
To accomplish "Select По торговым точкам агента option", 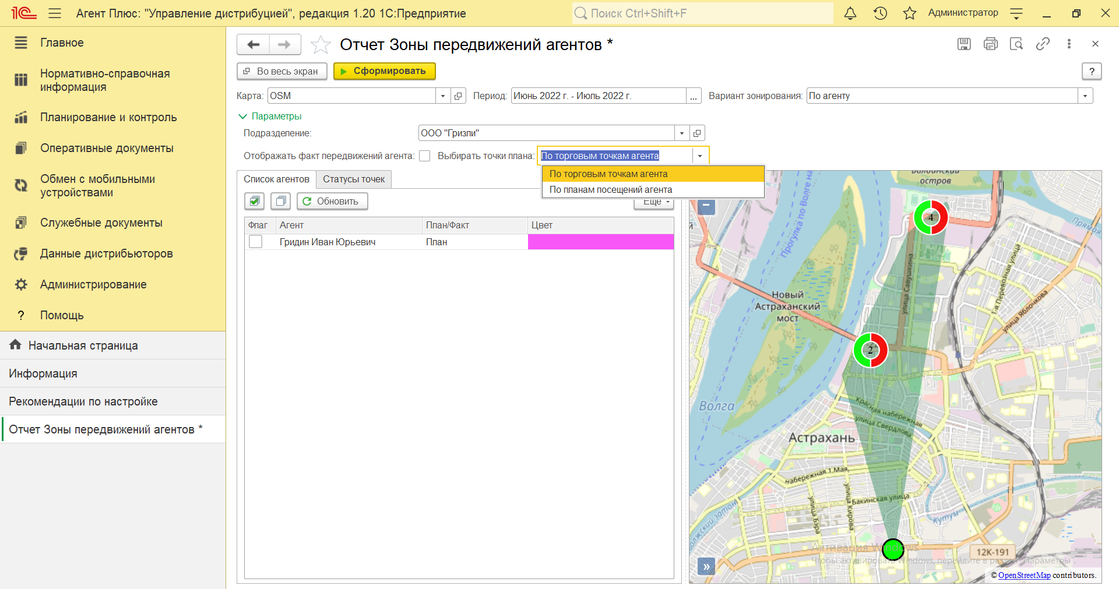I will point(653,174).
